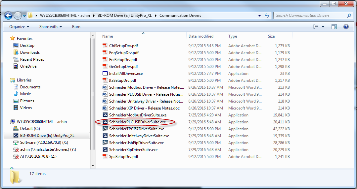This screenshot has height=189, width=357.
Task: Click the BD-ROM Drive (E:) breadcrumb segment
Action: 124,16
